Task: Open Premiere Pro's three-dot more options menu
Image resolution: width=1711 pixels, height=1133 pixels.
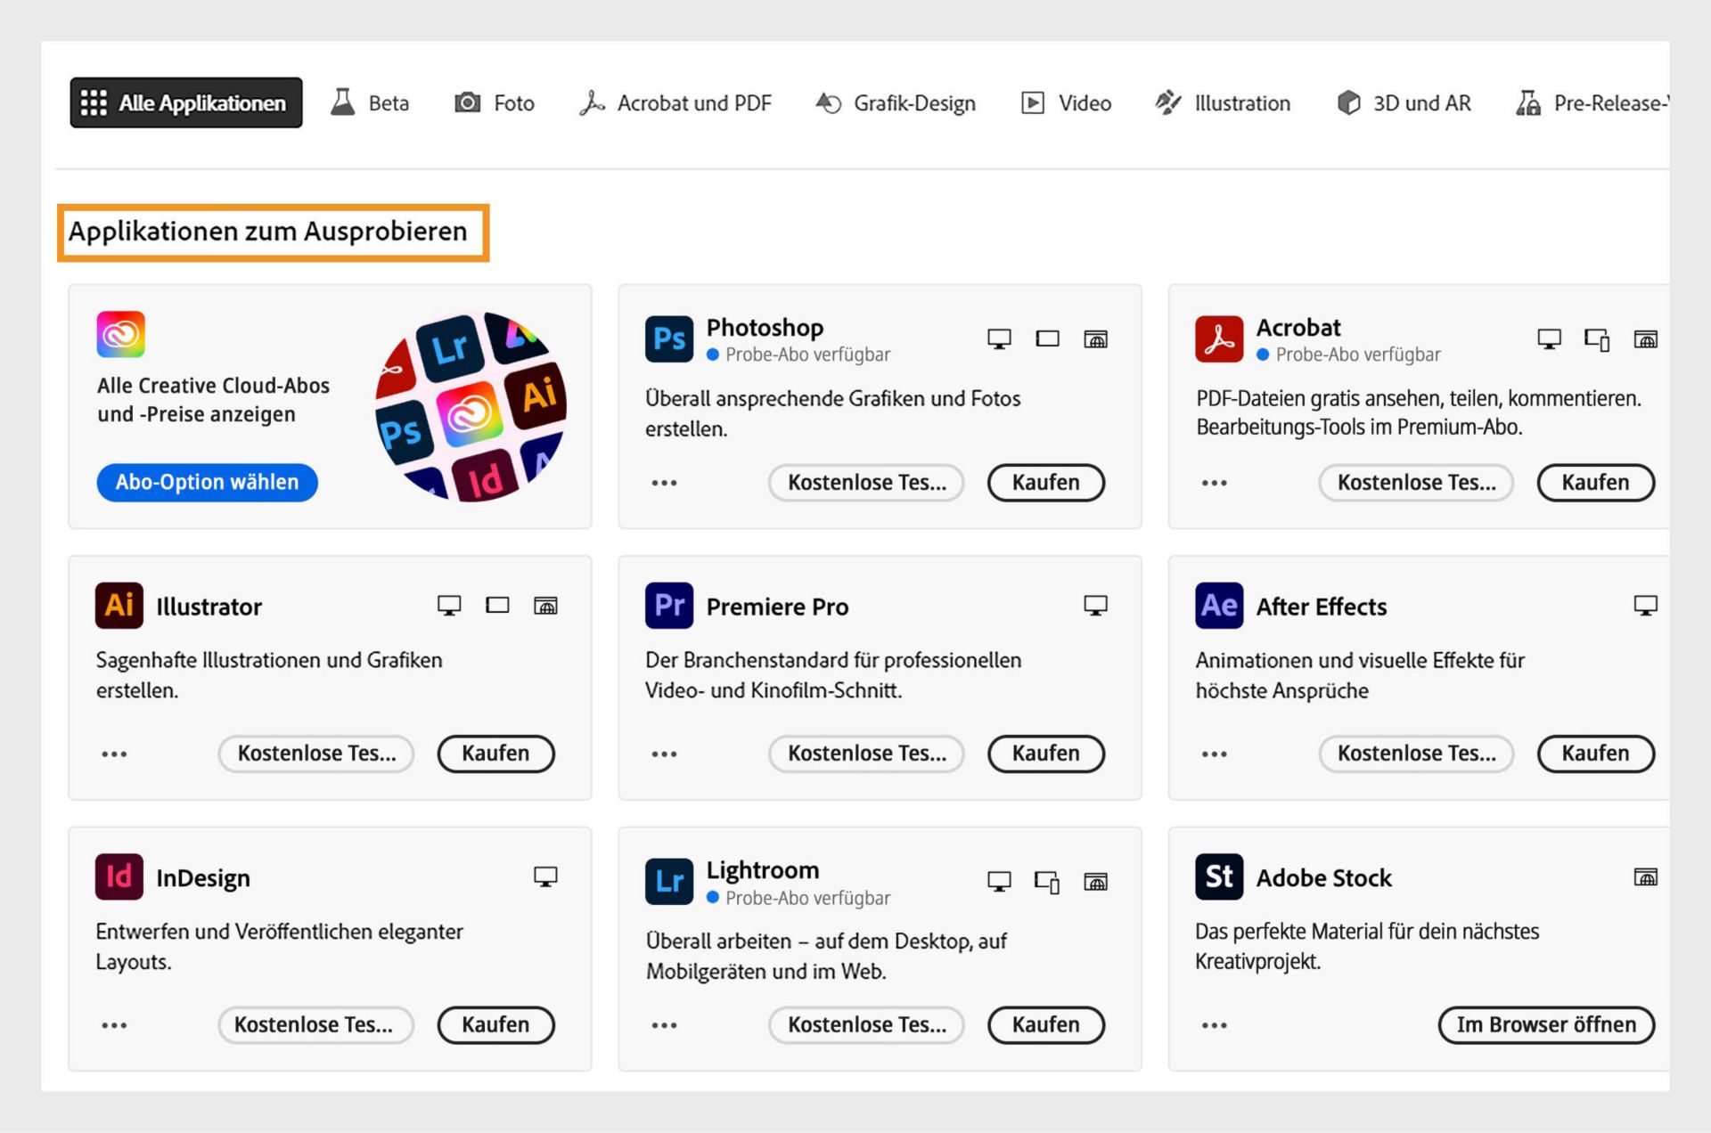Action: coord(664,754)
